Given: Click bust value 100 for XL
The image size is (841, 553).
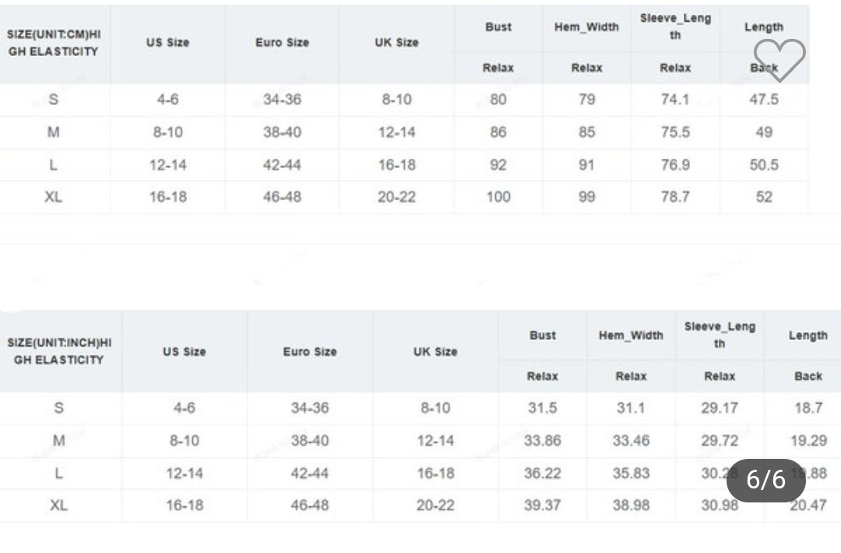Looking at the screenshot, I should (x=498, y=198).
